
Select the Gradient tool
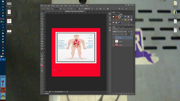pos(42,41)
